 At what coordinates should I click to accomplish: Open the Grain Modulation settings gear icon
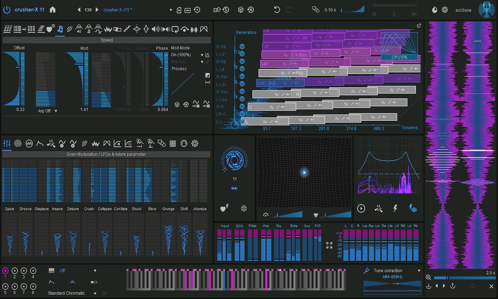[195, 144]
